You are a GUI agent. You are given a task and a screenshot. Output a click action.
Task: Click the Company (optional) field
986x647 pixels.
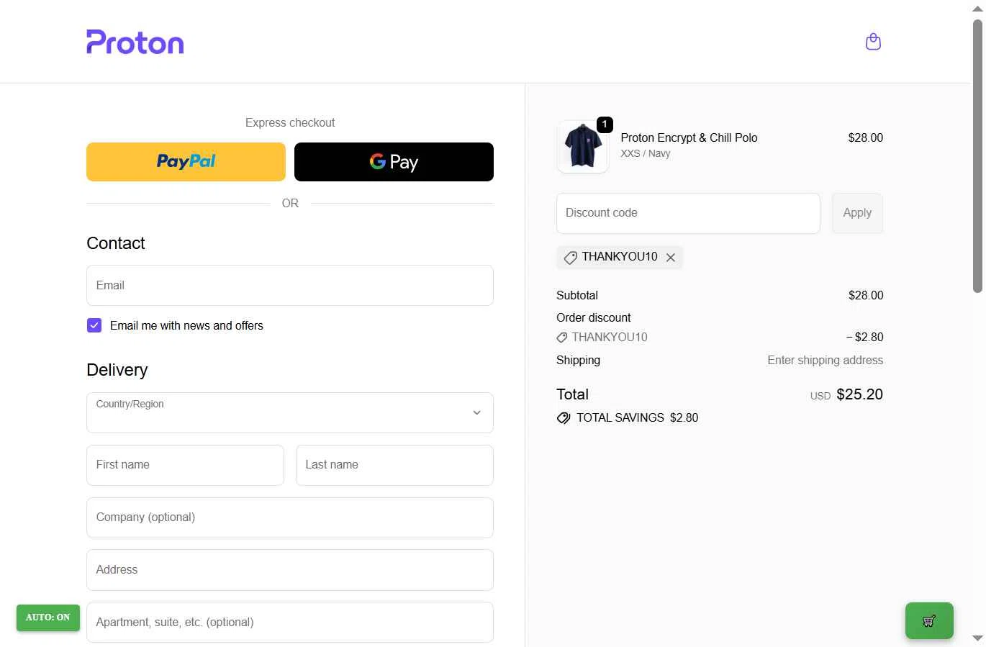[290, 517]
